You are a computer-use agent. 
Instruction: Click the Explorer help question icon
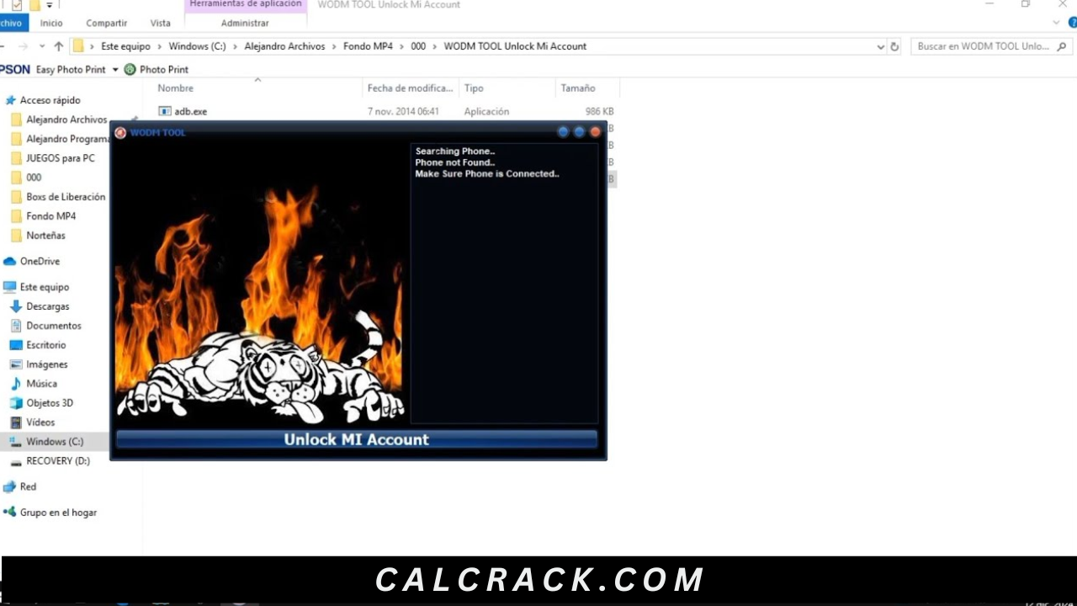point(1073,23)
